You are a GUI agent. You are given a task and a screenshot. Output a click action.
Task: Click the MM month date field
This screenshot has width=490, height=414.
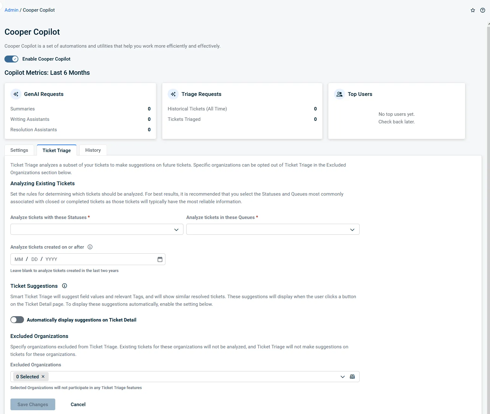click(19, 259)
